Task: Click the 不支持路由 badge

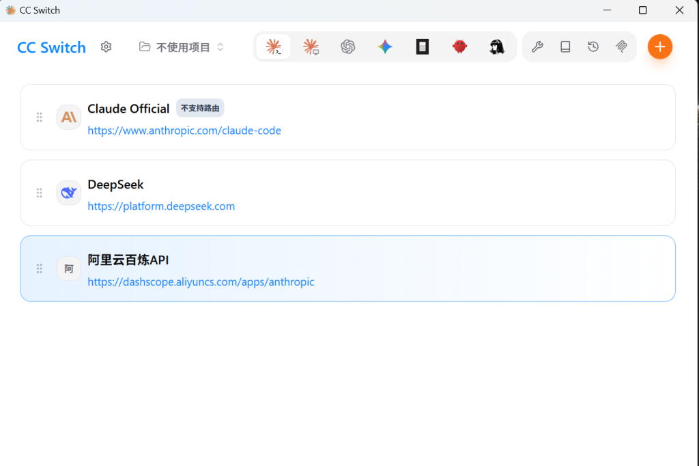Action: (x=200, y=108)
